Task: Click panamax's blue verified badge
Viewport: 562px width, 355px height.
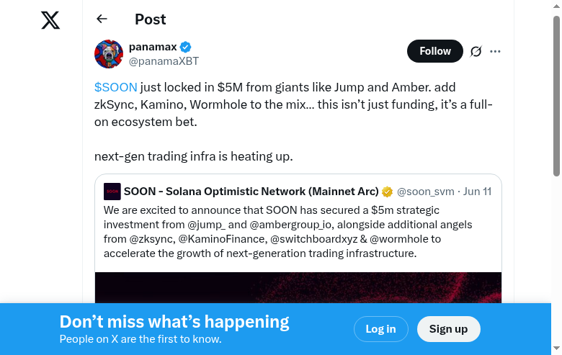Action: (x=186, y=48)
